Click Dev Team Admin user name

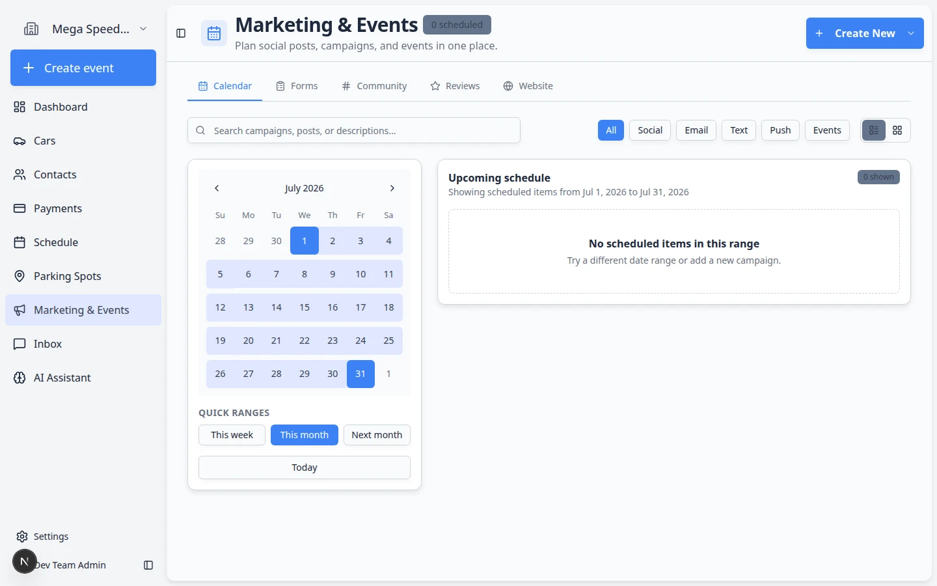click(70, 565)
